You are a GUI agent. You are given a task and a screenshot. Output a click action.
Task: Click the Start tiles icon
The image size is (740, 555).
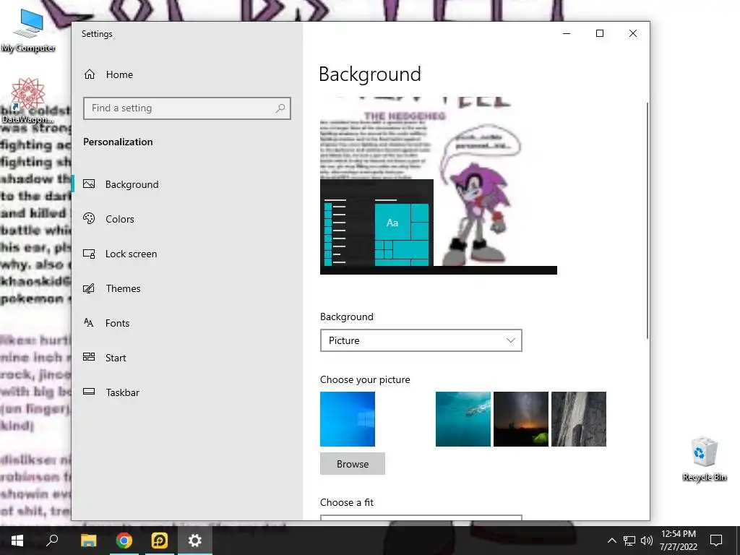click(89, 357)
